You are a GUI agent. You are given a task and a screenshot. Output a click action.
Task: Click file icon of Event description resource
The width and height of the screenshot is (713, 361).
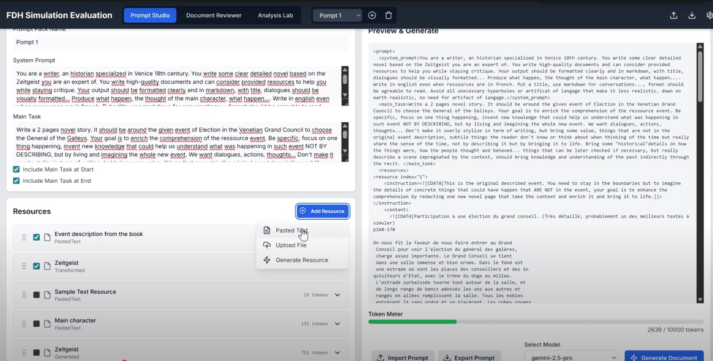click(x=47, y=237)
